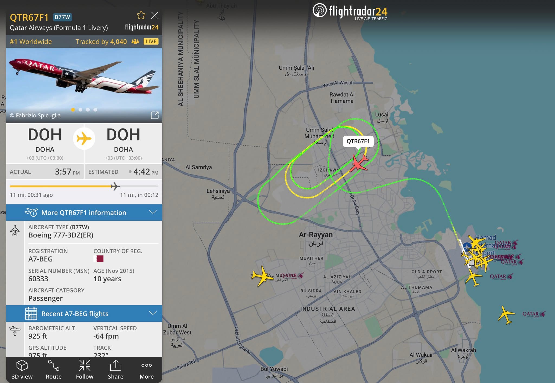This screenshot has height=383, width=555.
Task: Open aircraft photo in external link icon
Action: coord(155,115)
